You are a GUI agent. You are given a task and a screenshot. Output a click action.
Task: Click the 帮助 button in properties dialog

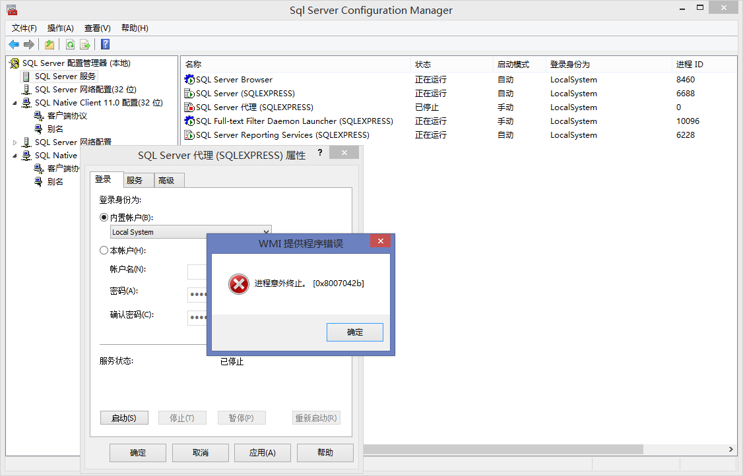[x=325, y=453]
